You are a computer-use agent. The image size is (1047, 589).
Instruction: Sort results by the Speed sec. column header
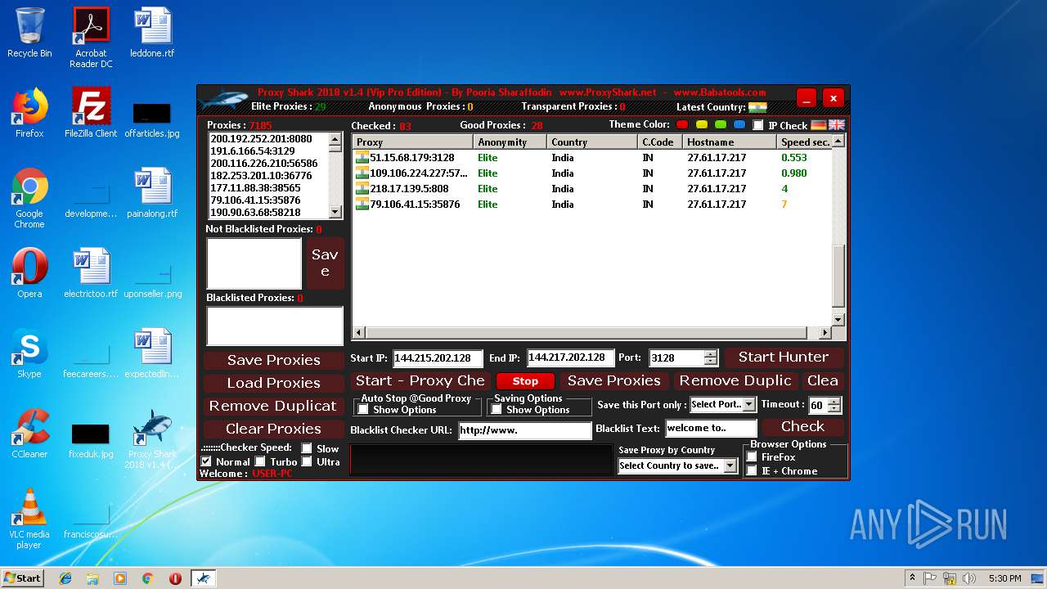point(804,142)
